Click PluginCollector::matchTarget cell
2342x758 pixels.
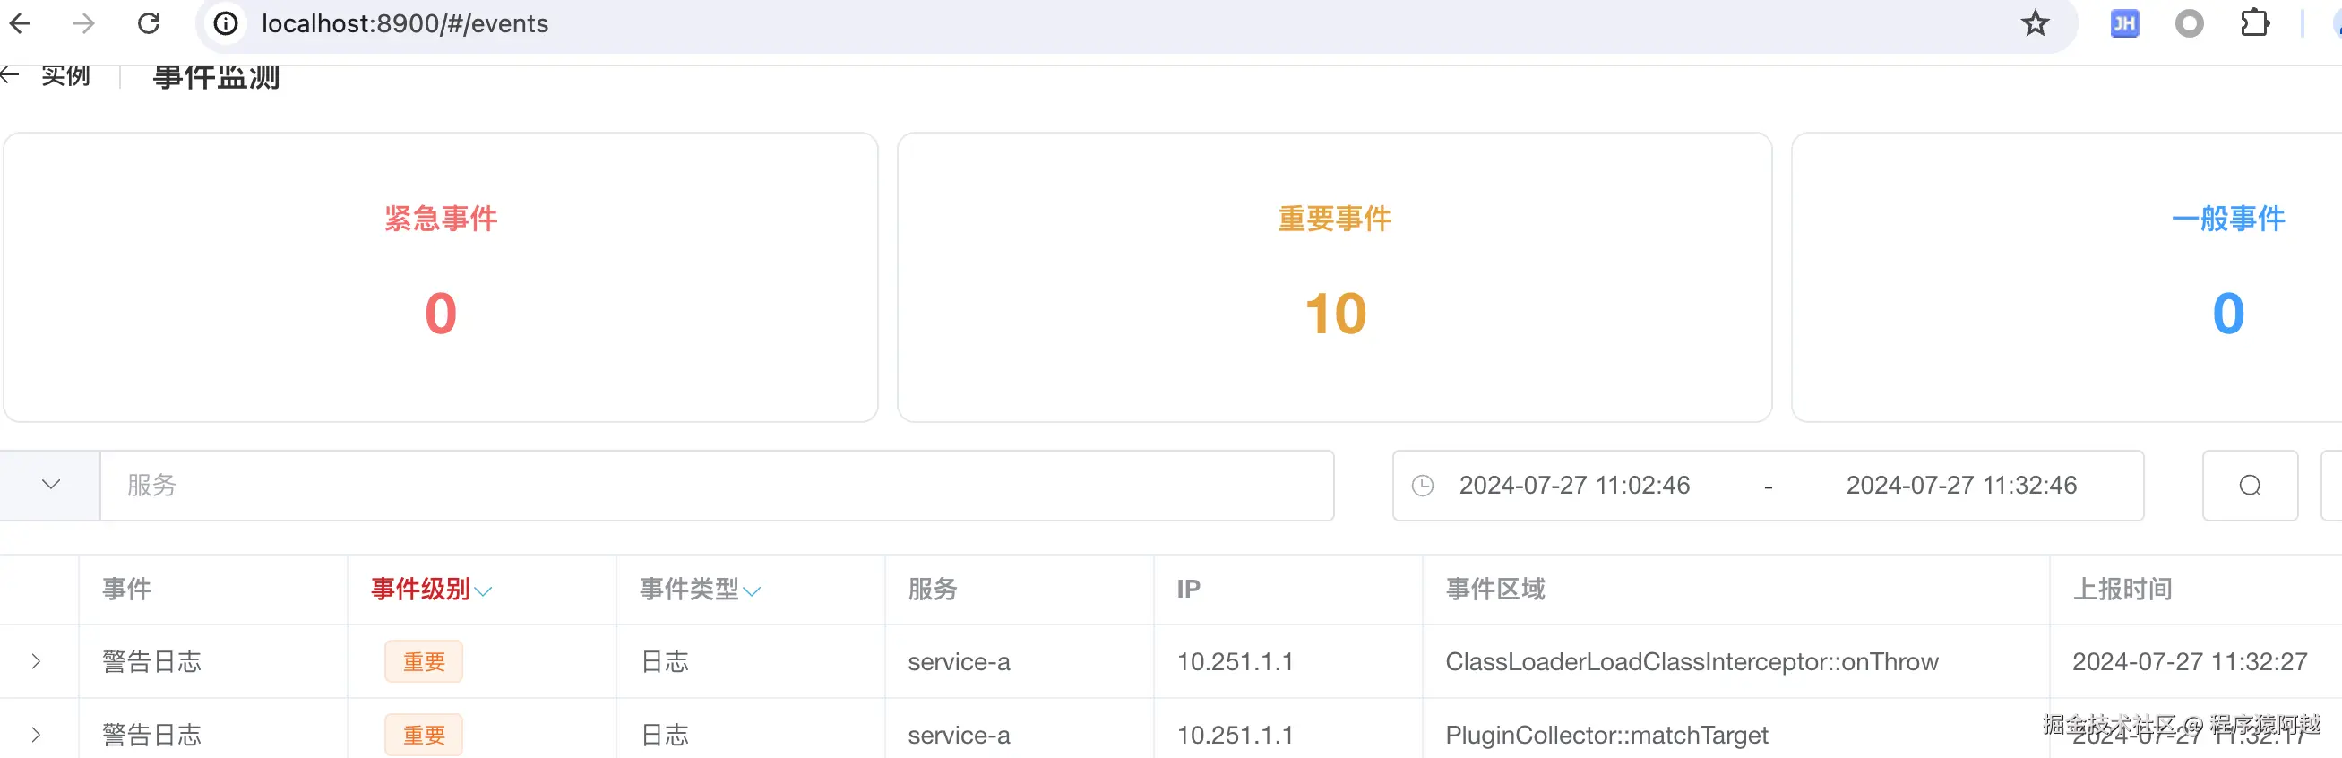point(1606,735)
